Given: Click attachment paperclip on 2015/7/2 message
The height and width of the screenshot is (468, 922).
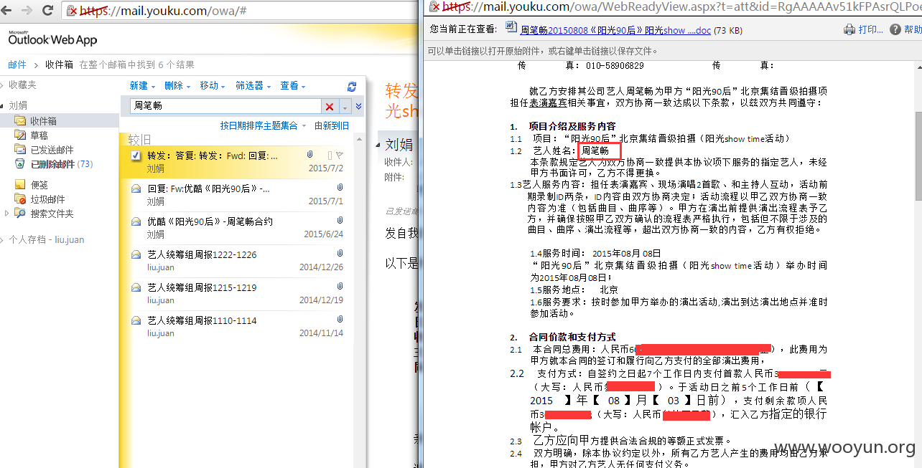Looking at the screenshot, I should pyautogui.click(x=309, y=155).
